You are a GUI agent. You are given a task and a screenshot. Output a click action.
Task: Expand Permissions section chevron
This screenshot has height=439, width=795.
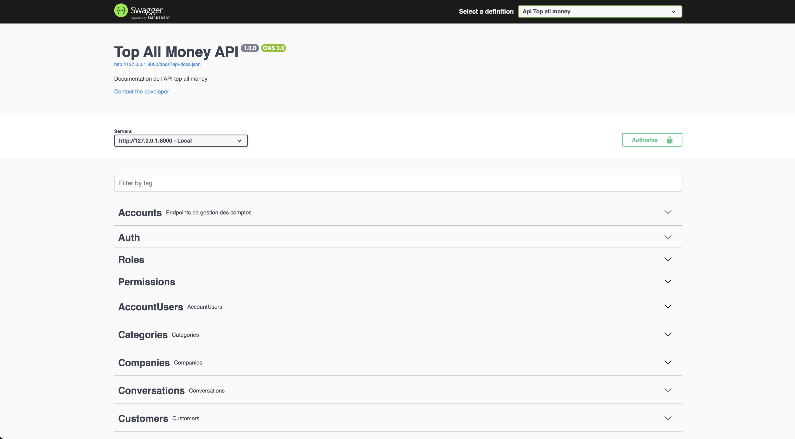point(667,281)
